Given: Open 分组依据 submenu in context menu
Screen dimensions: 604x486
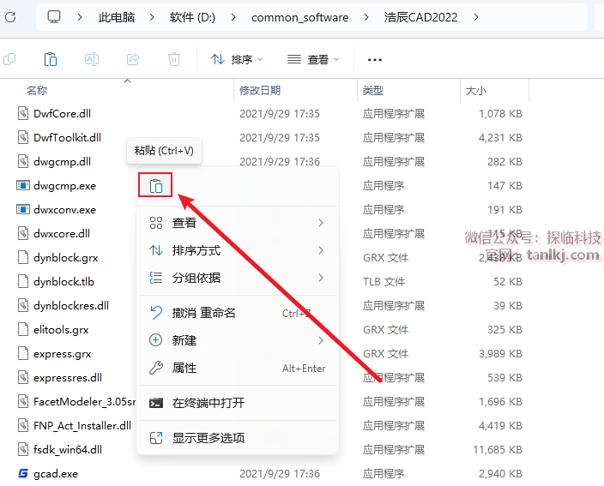Looking at the screenshot, I should [238, 278].
